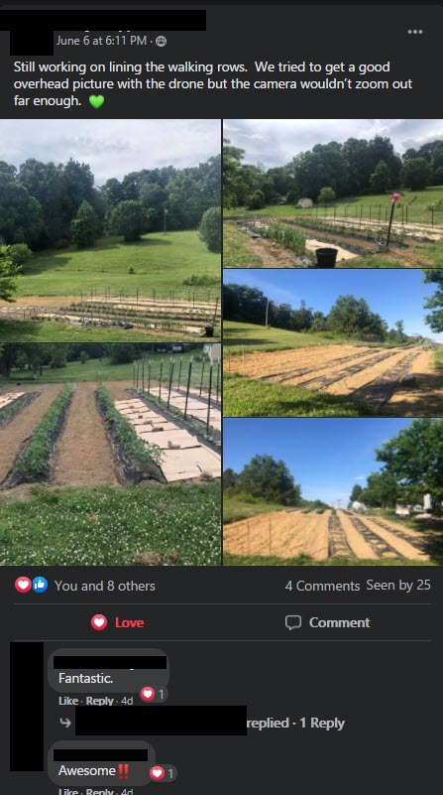This screenshot has width=443, height=795.
Task: Open the tomato rows with stakes photo
Action: 110,455
